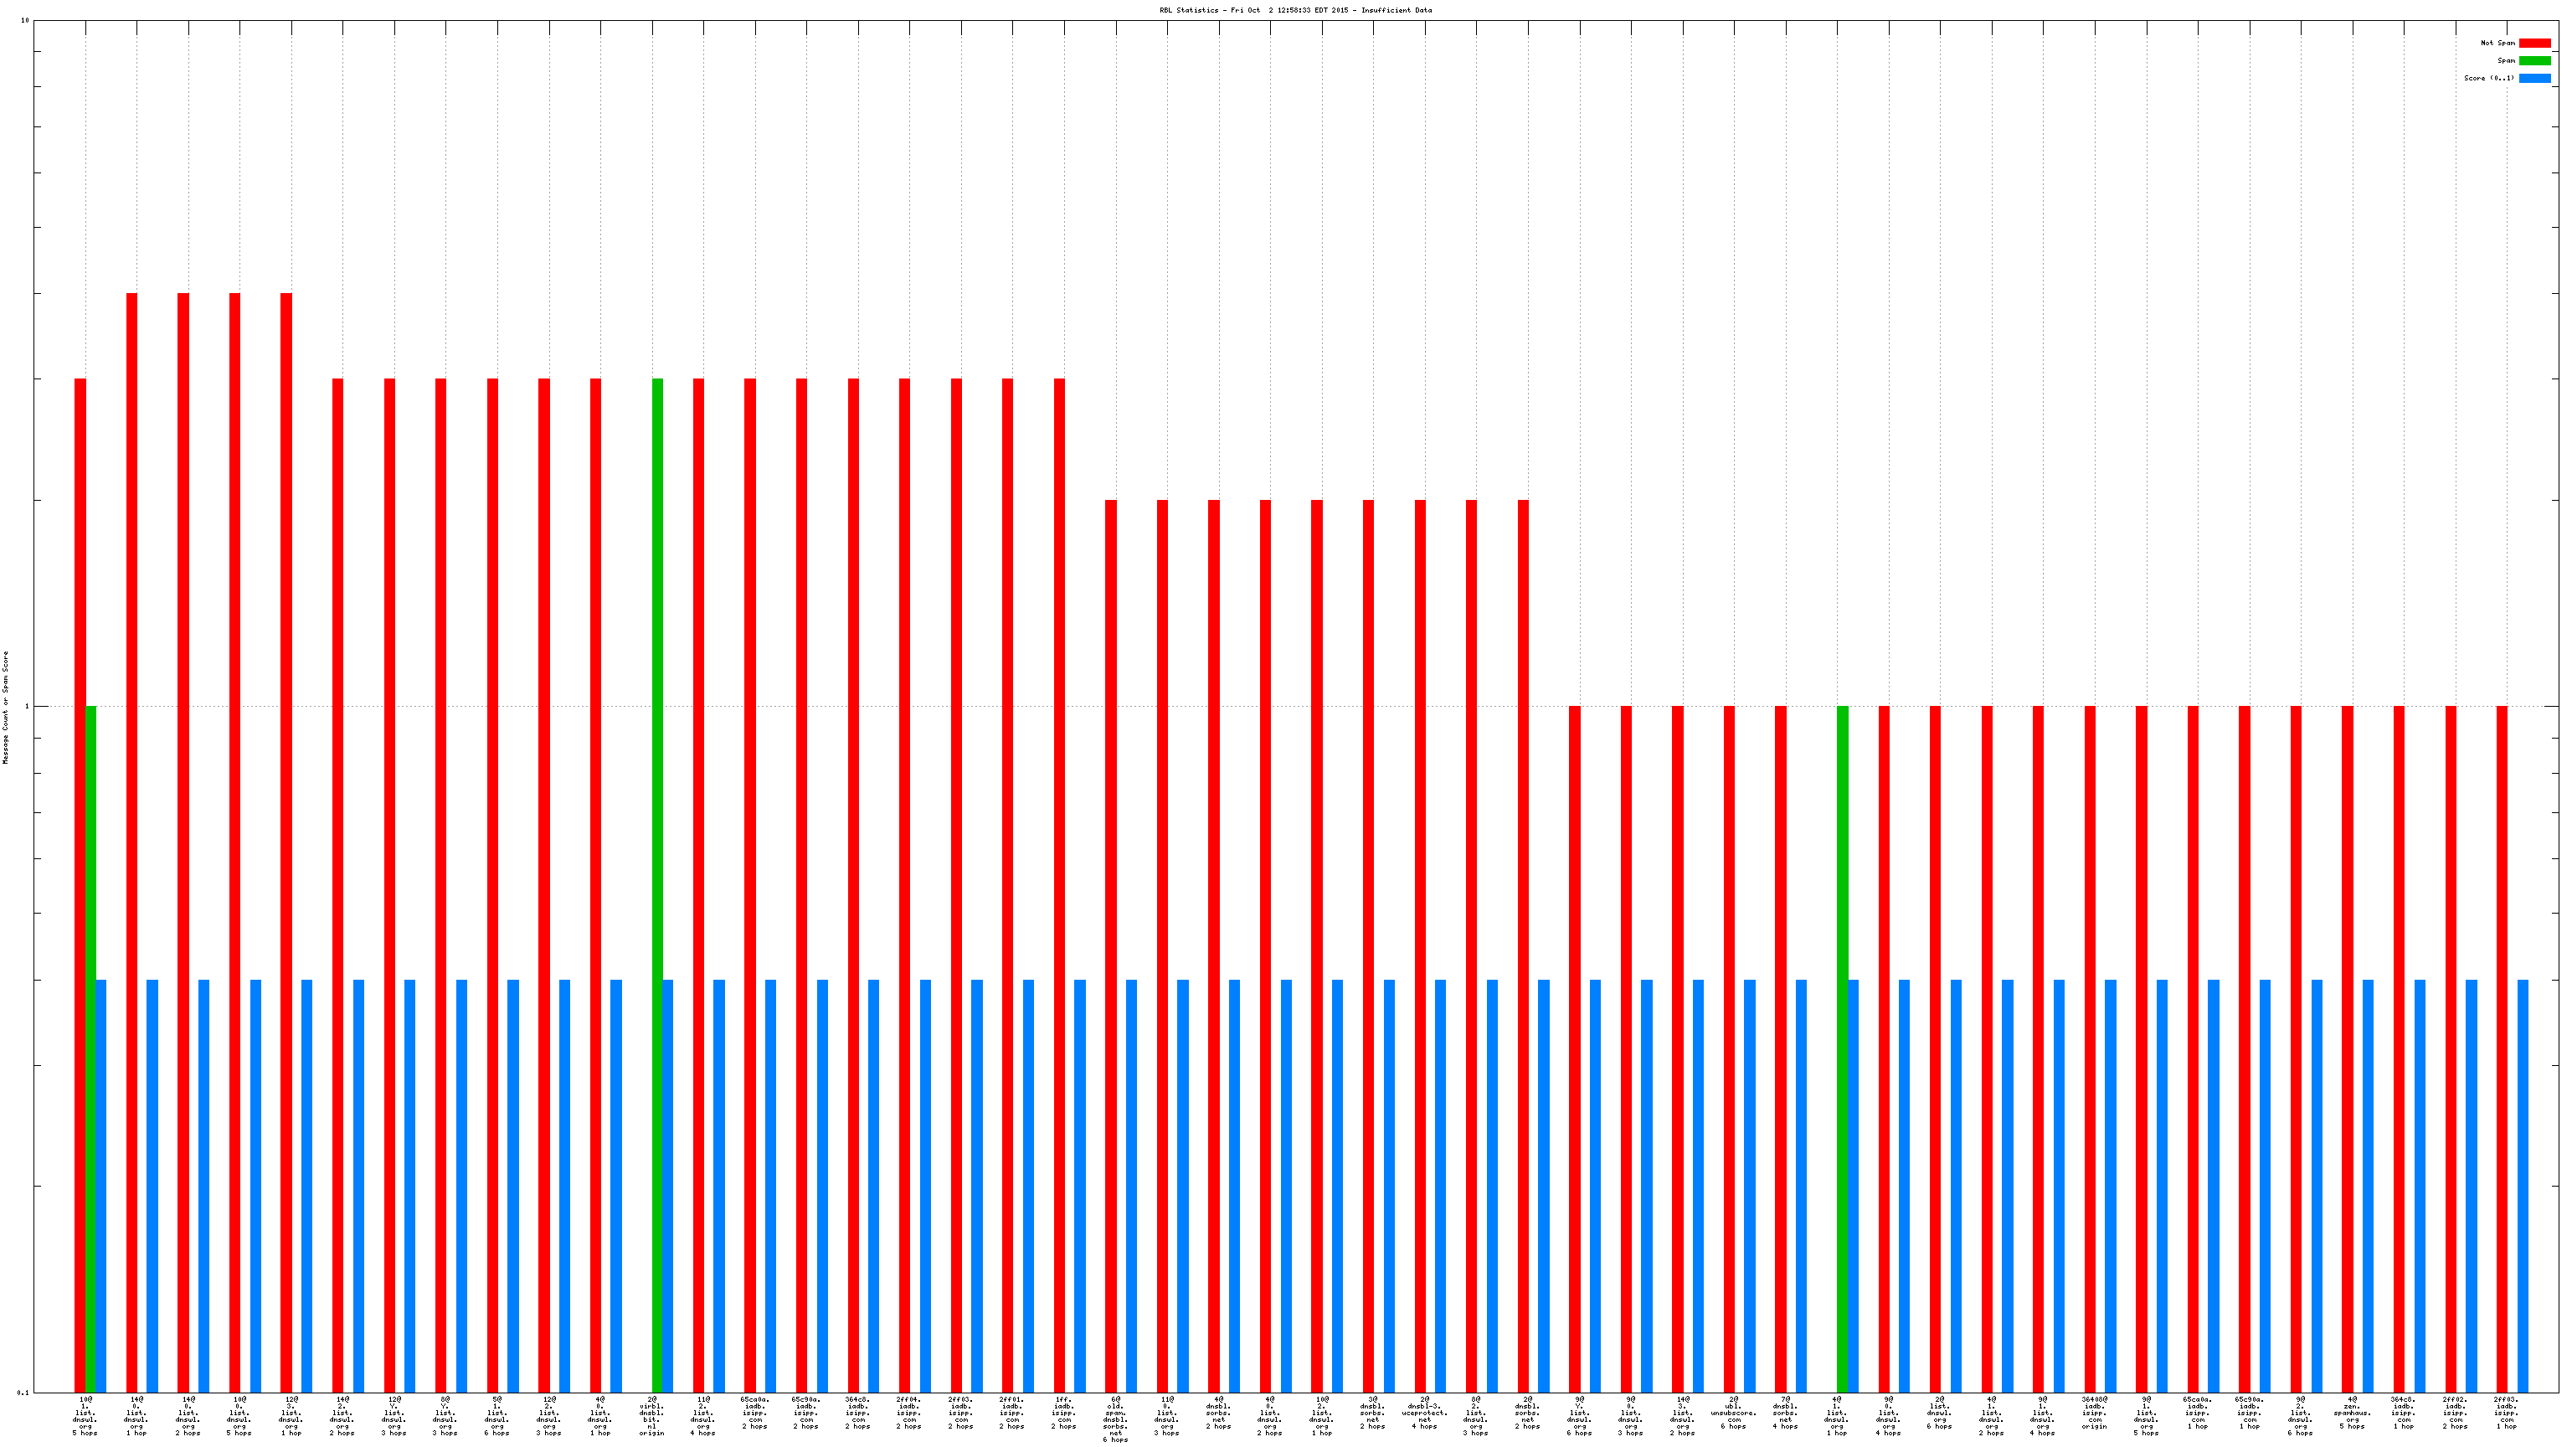The image size is (2572, 1447).
Task: Click the virbl.dnsbl.bit.nl origin axis label
Action: (x=652, y=1416)
